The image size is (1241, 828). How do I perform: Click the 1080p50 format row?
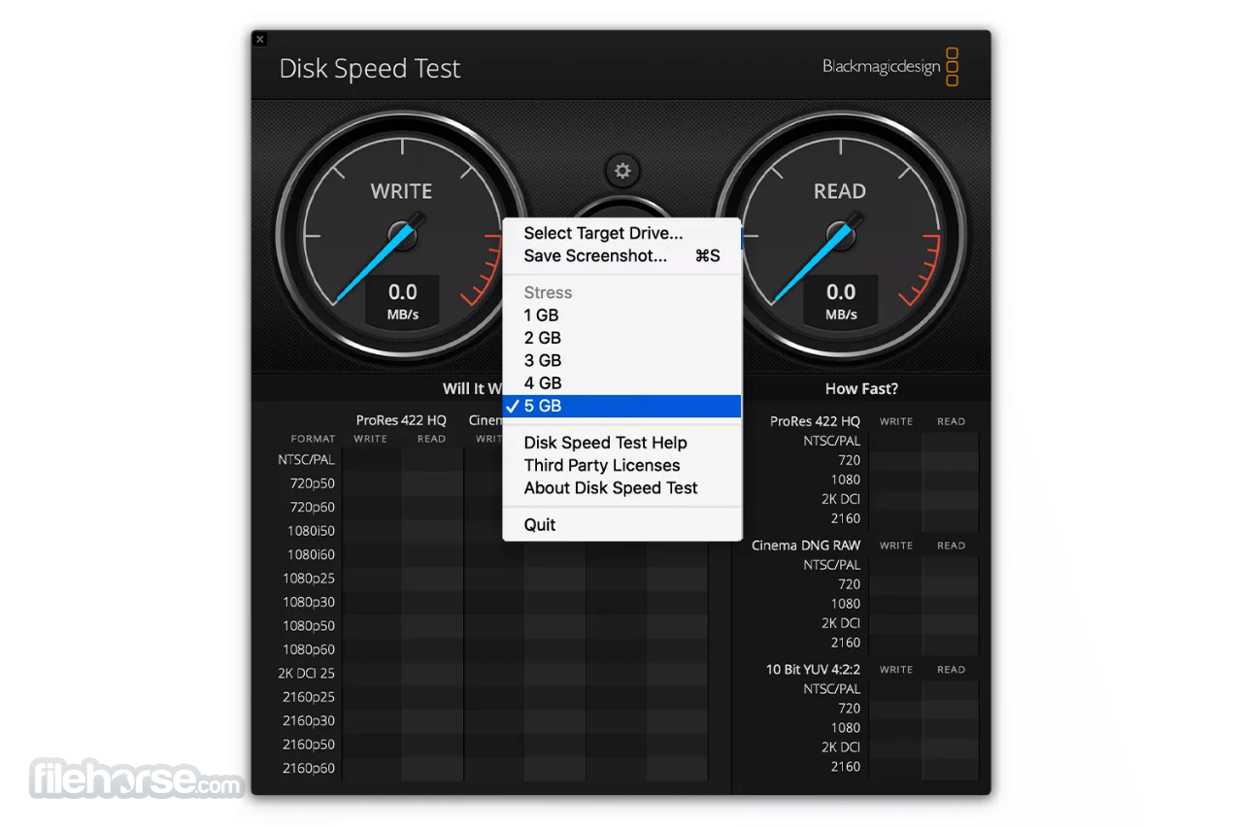pos(309,626)
